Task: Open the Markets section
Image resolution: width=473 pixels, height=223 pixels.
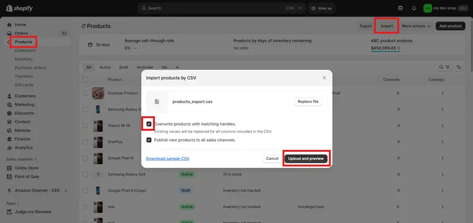Action: tap(22, 130)
